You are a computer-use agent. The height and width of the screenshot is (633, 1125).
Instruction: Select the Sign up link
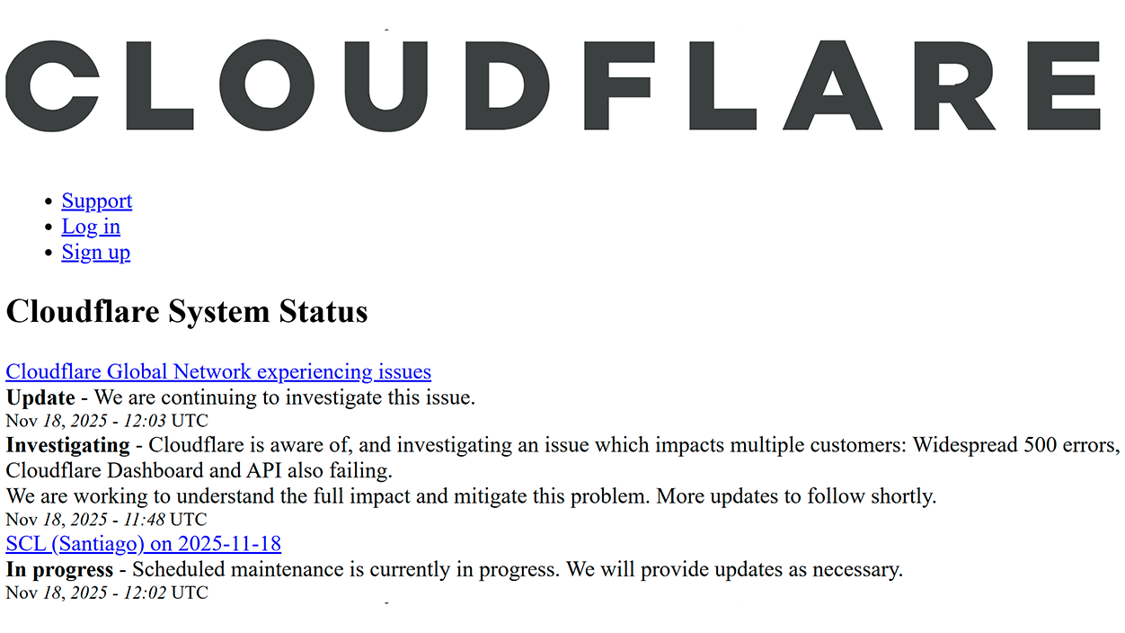(x=95, y=253)
